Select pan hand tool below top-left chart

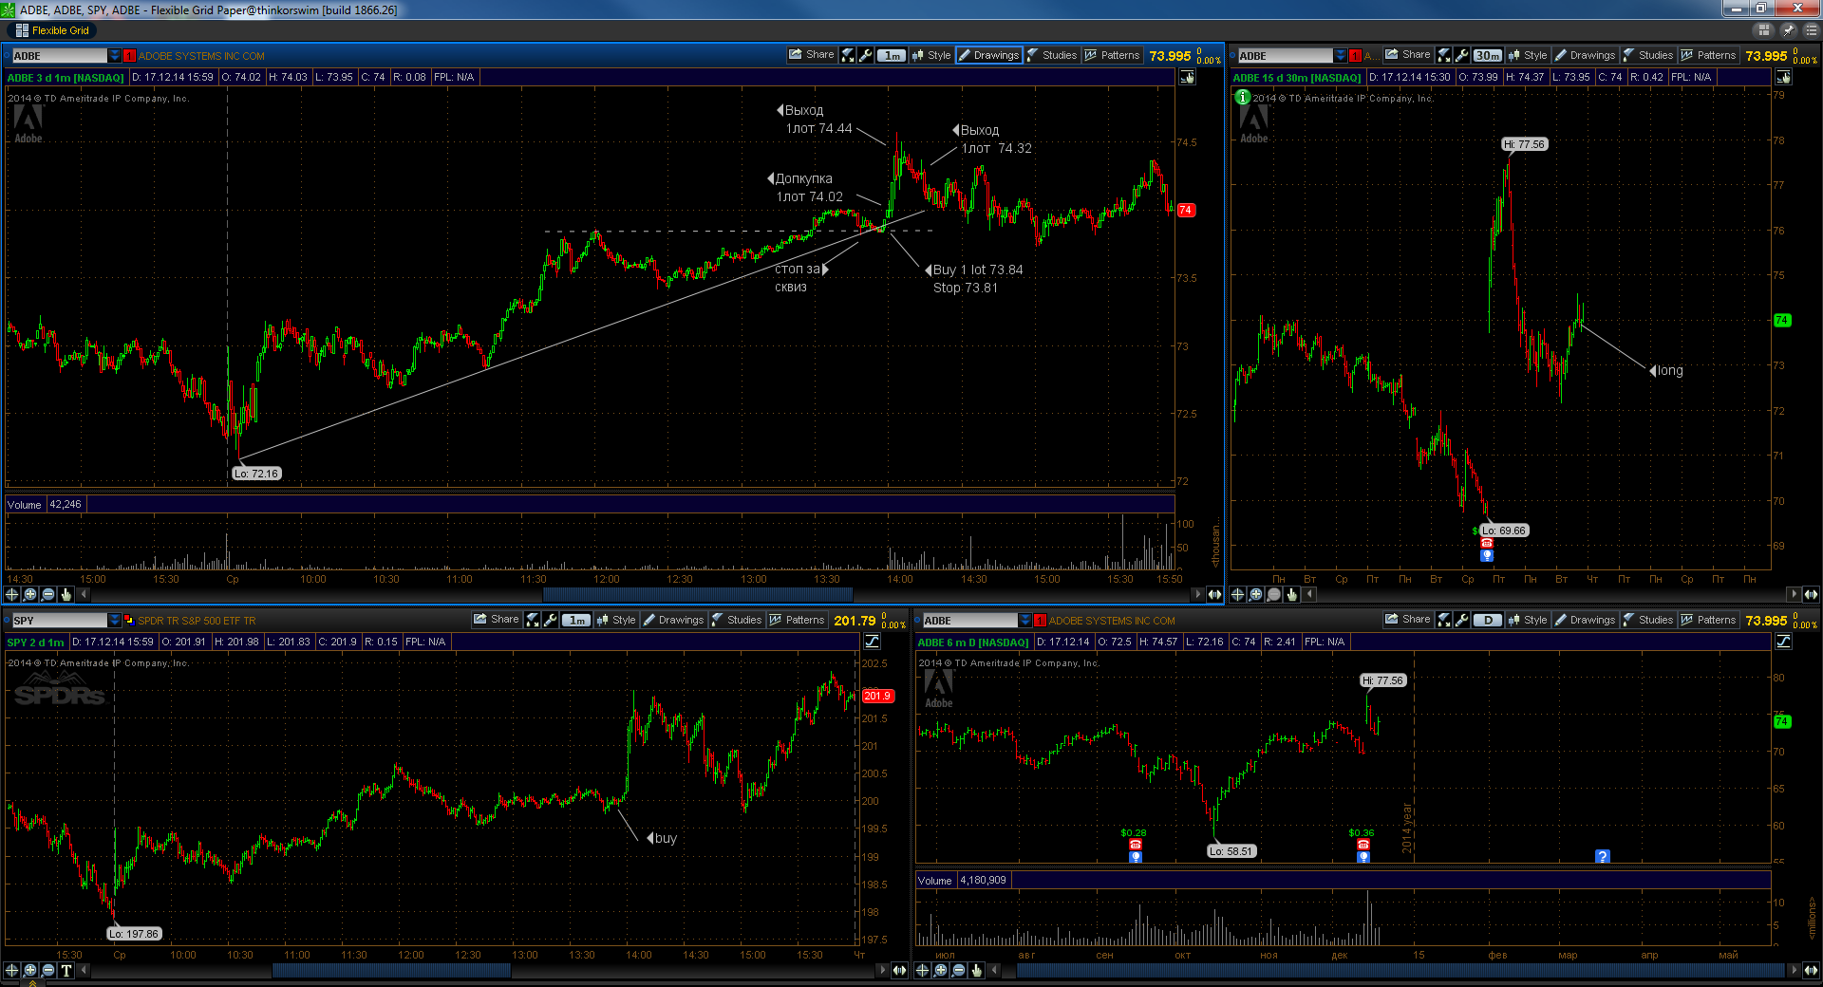click(66, 594)
